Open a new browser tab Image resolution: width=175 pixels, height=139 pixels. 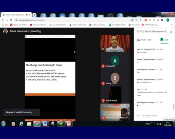[x=34, y=15]
